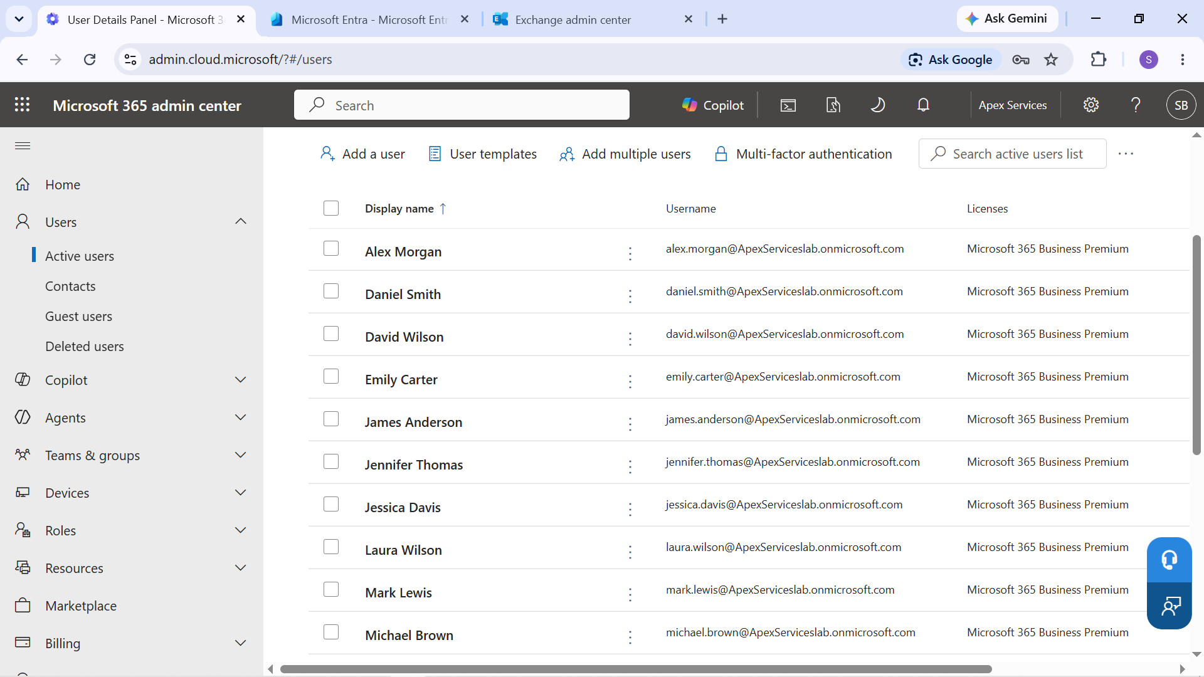Open more actions for Mark Lewis
The image size is (1204, 677).
pyautogui.click(x=630, y=594)
